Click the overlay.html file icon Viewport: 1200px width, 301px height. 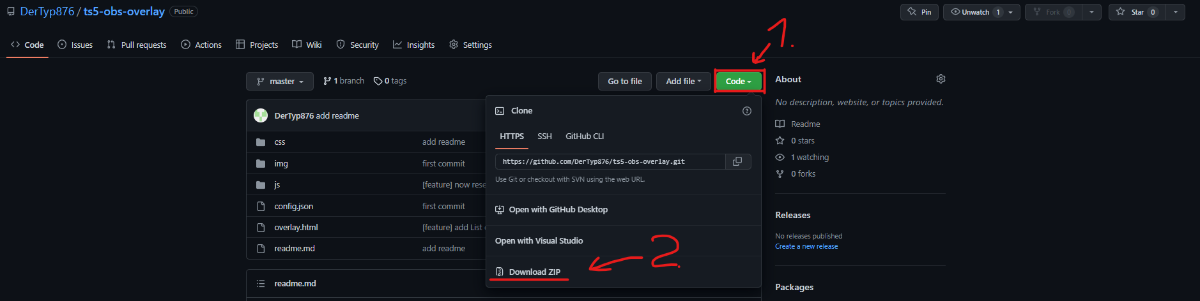coord(261,228)
